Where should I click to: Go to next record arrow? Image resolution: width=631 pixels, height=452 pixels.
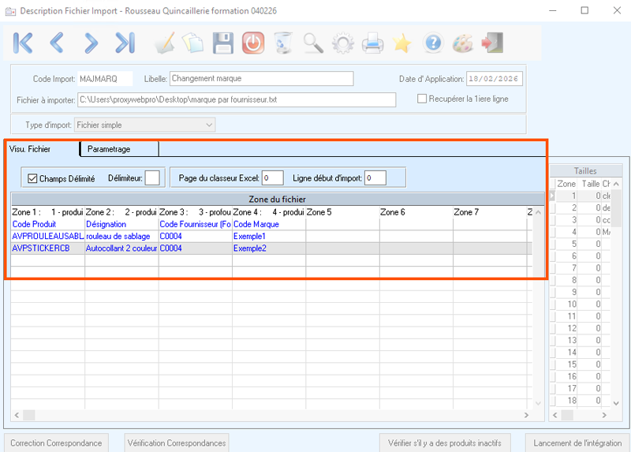click(91, 43)
